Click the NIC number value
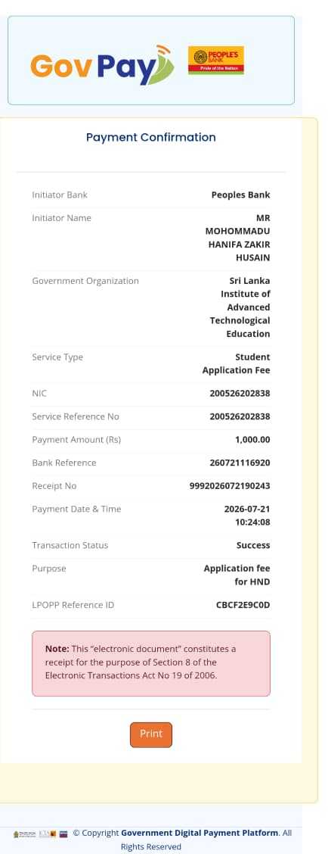The width and height of the screenshot is (328, 854). (240, 393)
